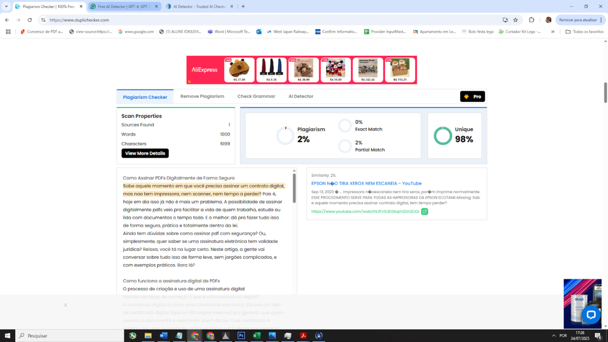
Task: Open the Chrome profile avatar
Action: pos(548,20)
